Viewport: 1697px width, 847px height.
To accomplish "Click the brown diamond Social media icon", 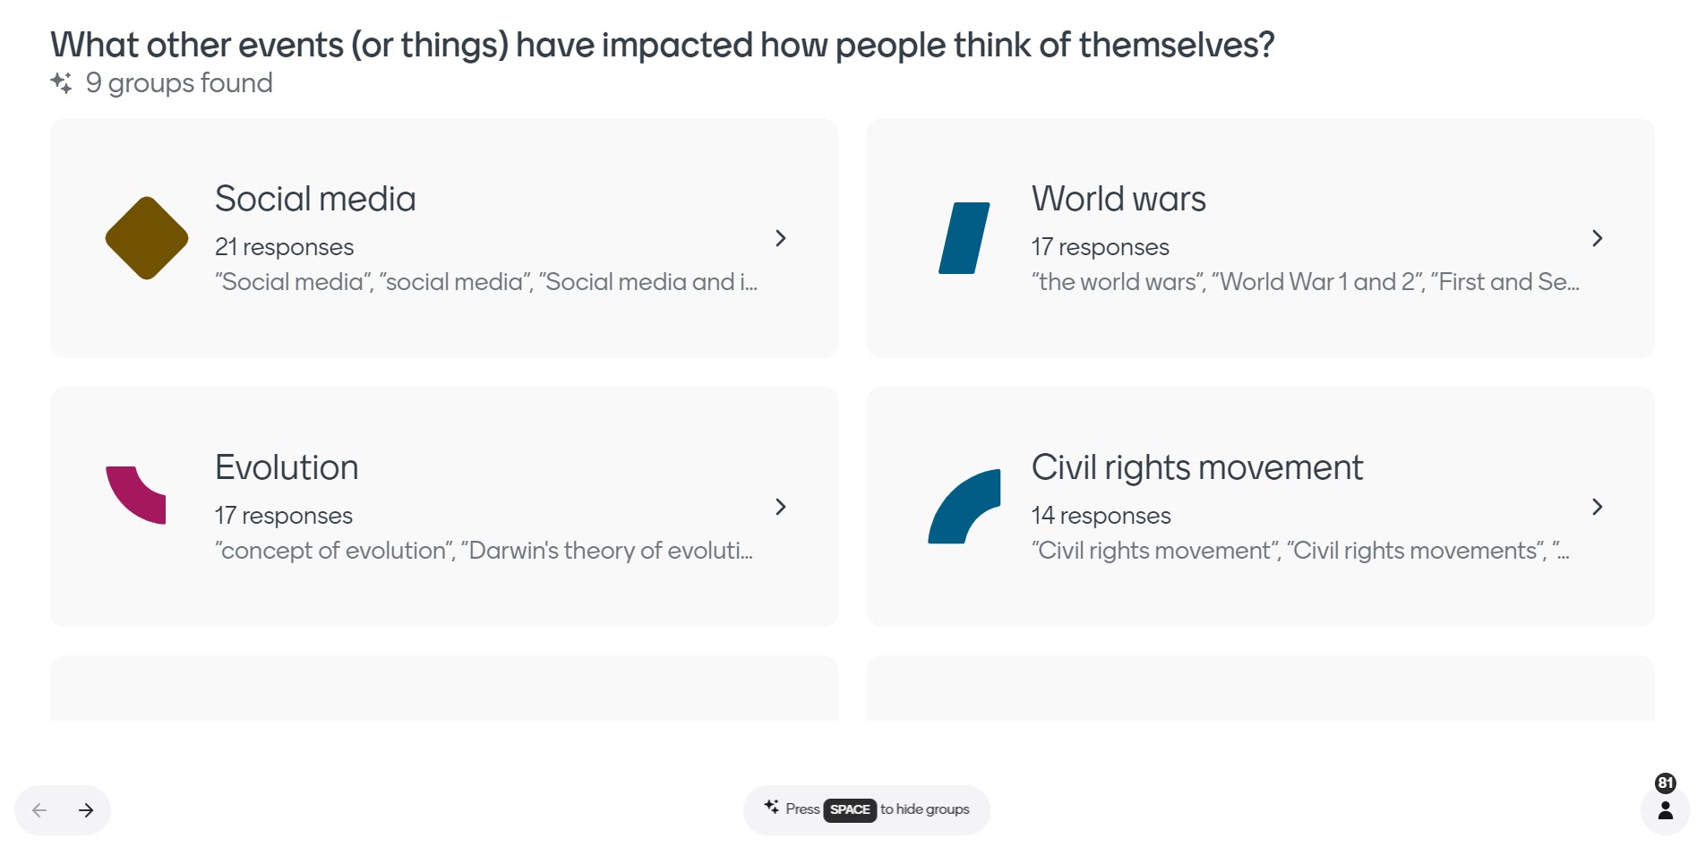I will tap(147, 238).
